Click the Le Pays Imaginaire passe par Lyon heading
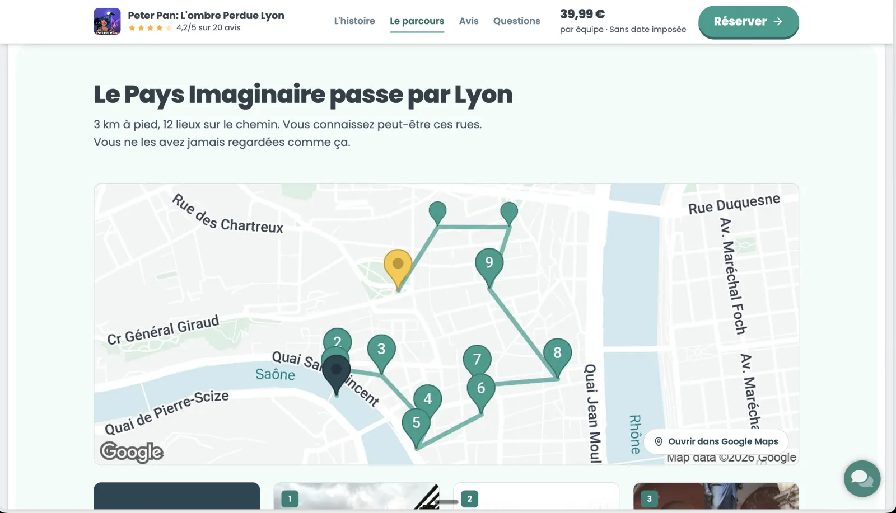The width and height of the screenshot is (896, 513). [x=303, y=95]
